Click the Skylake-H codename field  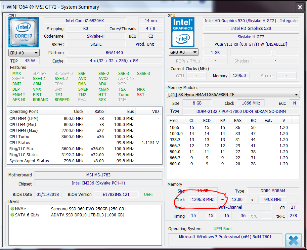click(x=95, y=36)
